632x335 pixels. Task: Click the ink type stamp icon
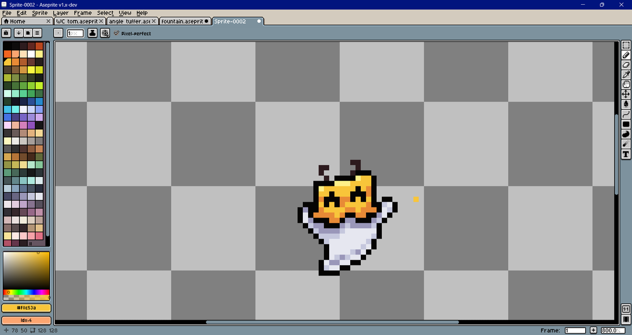[x=93, y=33]
